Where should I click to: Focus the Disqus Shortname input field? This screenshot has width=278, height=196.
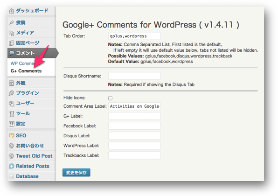134,76
